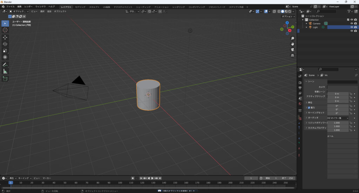Switch perspective/orthographic with grid icon
Screen dimensions: 359x193
coord(292,55)
